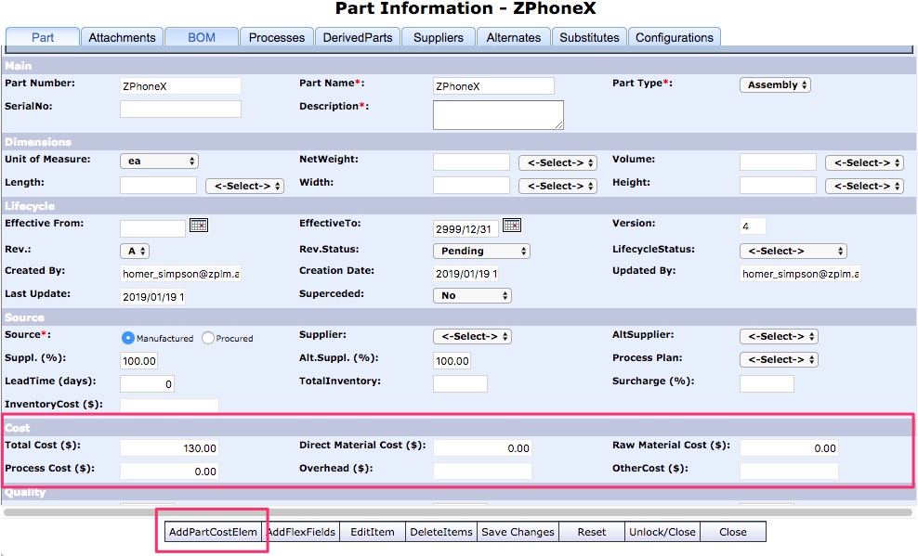Open the Alternates tab
Screen dimensions: 918x556
pyautogui.click(x=514, y=37)
